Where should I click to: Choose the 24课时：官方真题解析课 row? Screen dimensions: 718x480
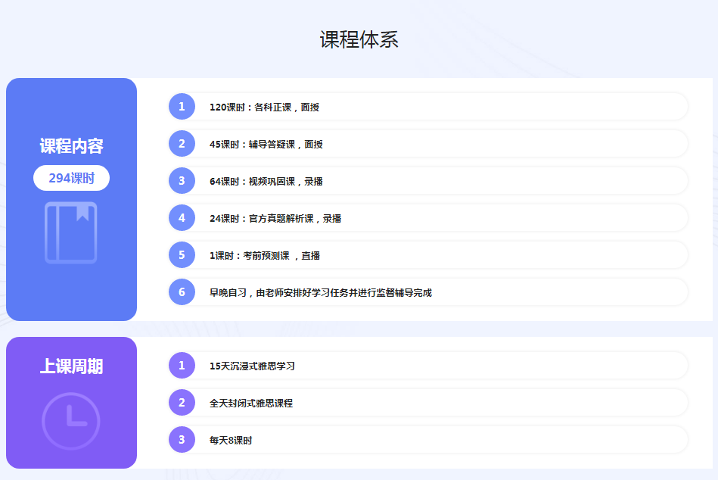(275, 219)
